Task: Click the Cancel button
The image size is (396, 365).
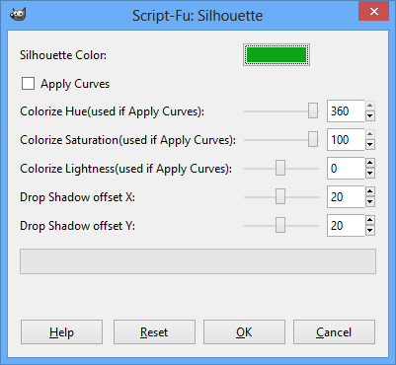Action: [x=334, y=332]
